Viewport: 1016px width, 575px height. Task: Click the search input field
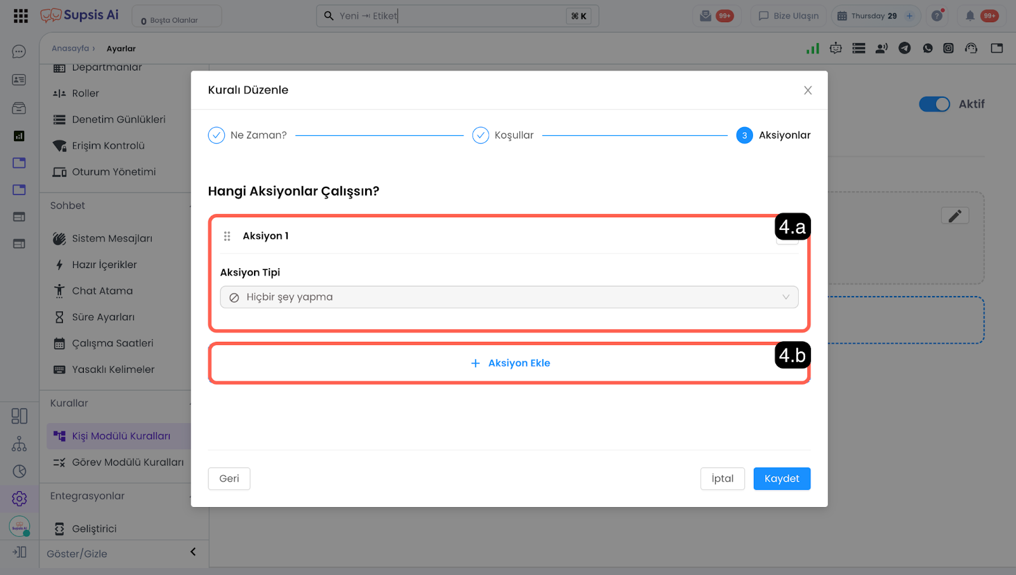[x=444, y=16]
